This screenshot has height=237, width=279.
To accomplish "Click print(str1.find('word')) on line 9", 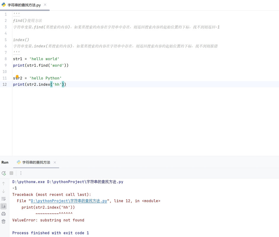I will pyautogui.click(x=41, y=65).
